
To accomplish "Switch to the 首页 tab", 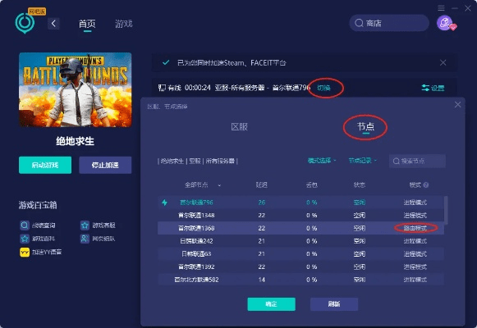I will click(x=87, y=24).
